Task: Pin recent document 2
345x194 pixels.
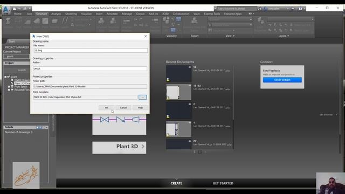Action: click(190, 104)
